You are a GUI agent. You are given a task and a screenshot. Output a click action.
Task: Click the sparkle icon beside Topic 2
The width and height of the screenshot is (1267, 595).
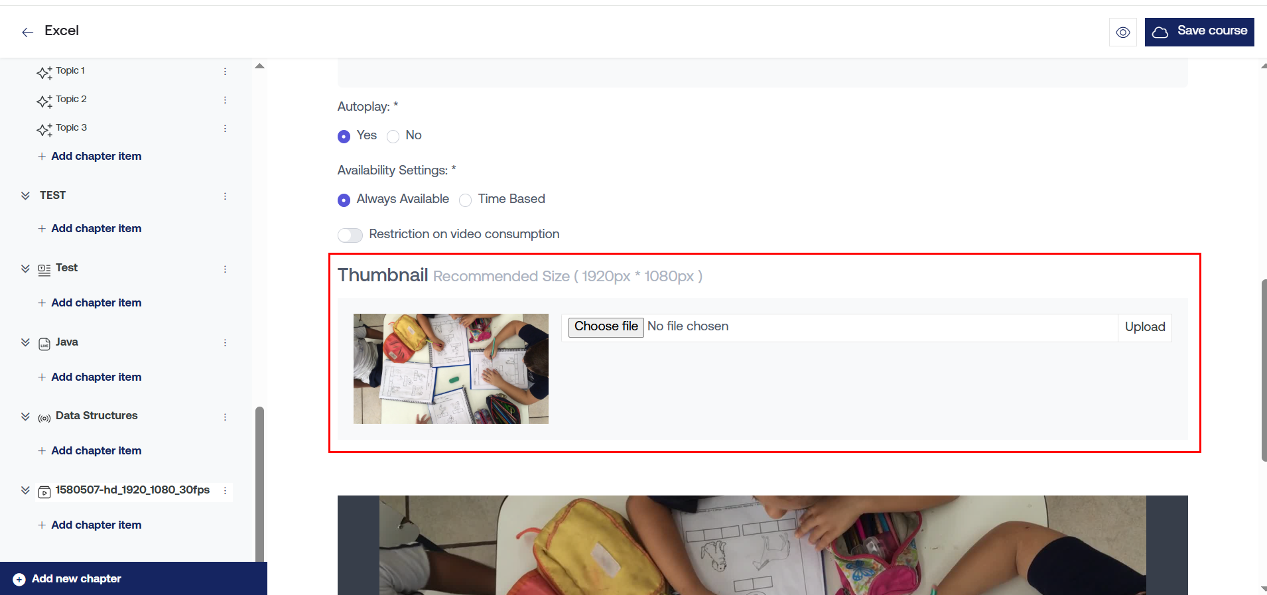point(44,101)
